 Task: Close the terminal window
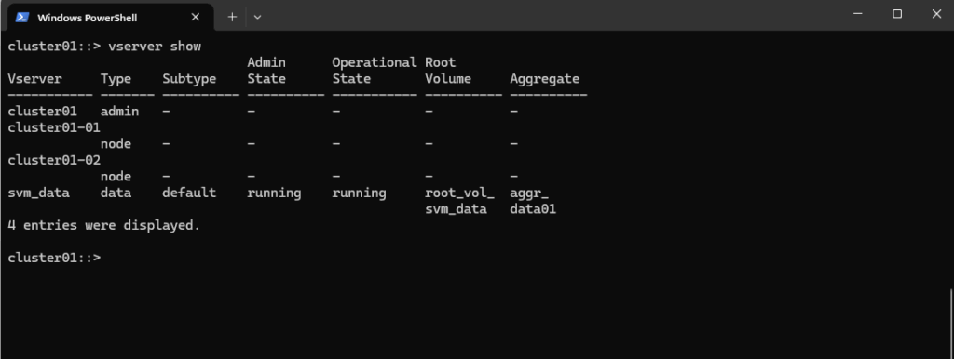936,14
